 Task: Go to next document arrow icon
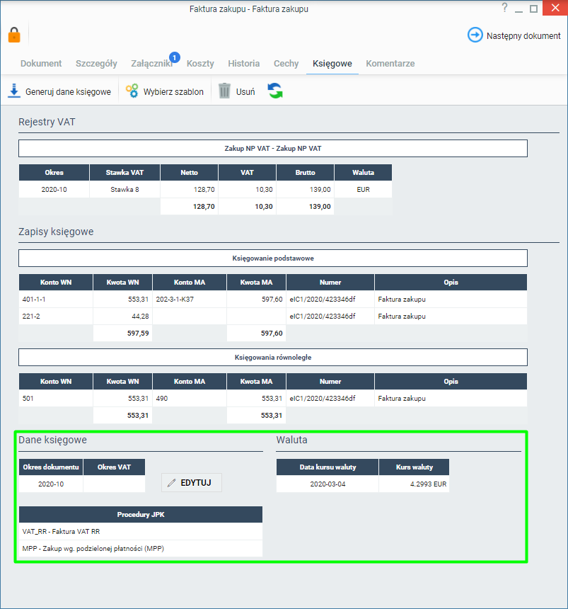(x=475, y=35)
